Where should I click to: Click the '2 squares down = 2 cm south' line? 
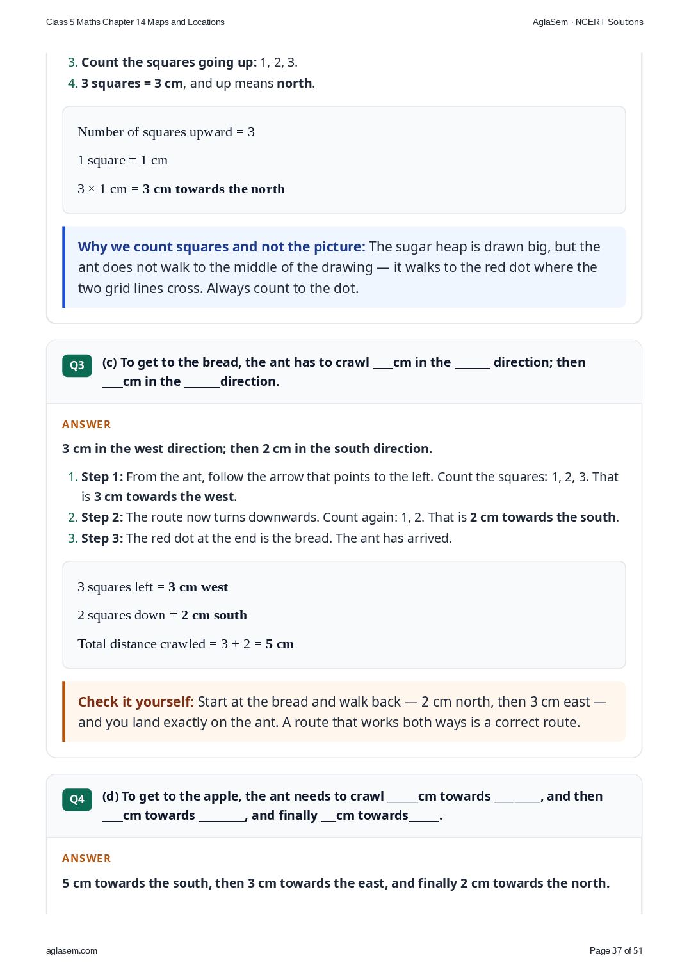click(162, 615)
